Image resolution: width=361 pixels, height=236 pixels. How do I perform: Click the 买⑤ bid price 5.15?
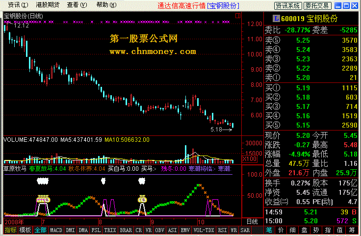click(303, 125)
